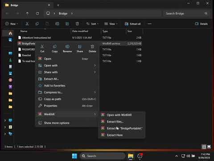Click the toolbar Paste icon
Viewport: 214px width, 161px height.
pos(47,24)
